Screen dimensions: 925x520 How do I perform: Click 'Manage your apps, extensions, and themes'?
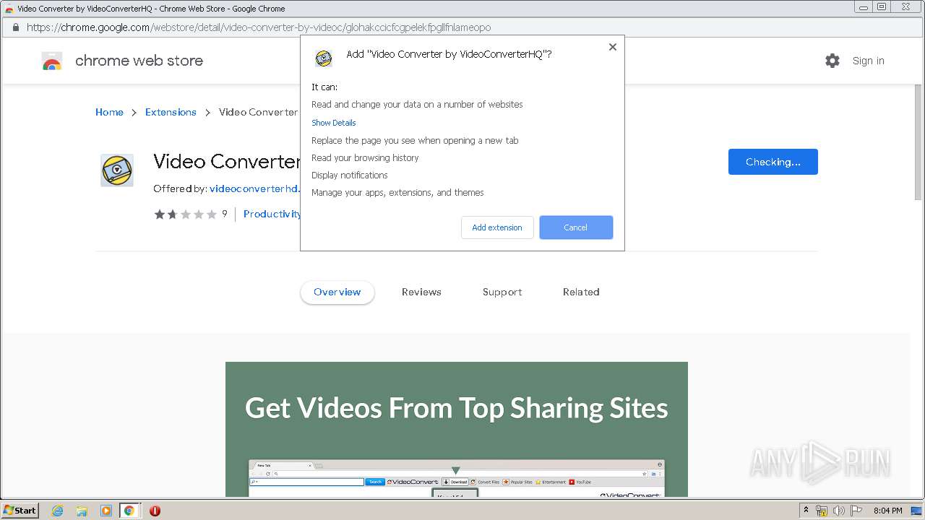point(397,192)
